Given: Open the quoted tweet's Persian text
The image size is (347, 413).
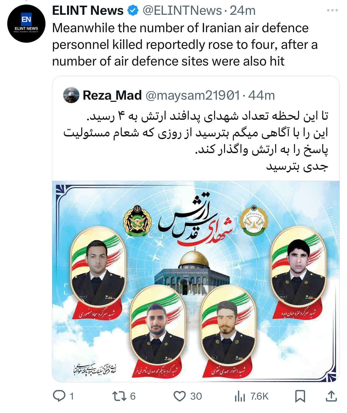Looking at the screenshot, I should coord(196,141).
